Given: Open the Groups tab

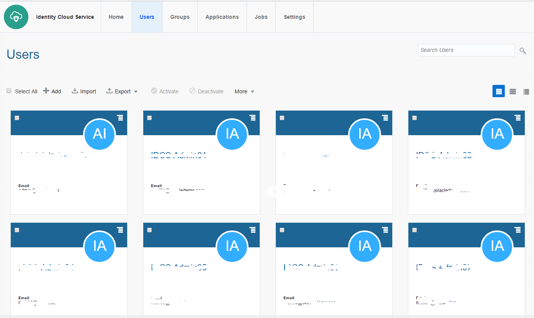Looking at the screenshot, I should tap(180, 17).
